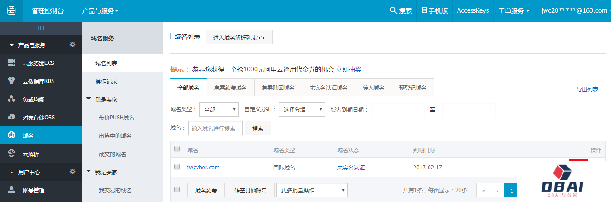Image resolution: width=611 pixels, height=202 pixels.
Task: Click the 域名 globe icon in the sidebar
Action: click(x=11, y=135)
